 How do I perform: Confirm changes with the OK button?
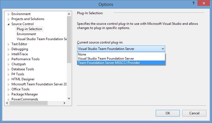point(168,113)
